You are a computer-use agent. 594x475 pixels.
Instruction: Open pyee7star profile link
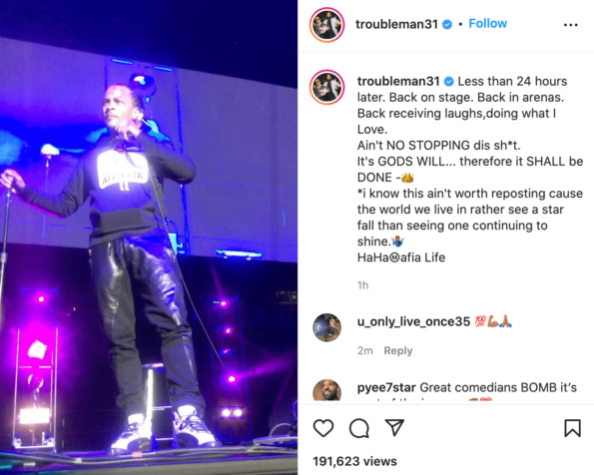coord(386,387)
